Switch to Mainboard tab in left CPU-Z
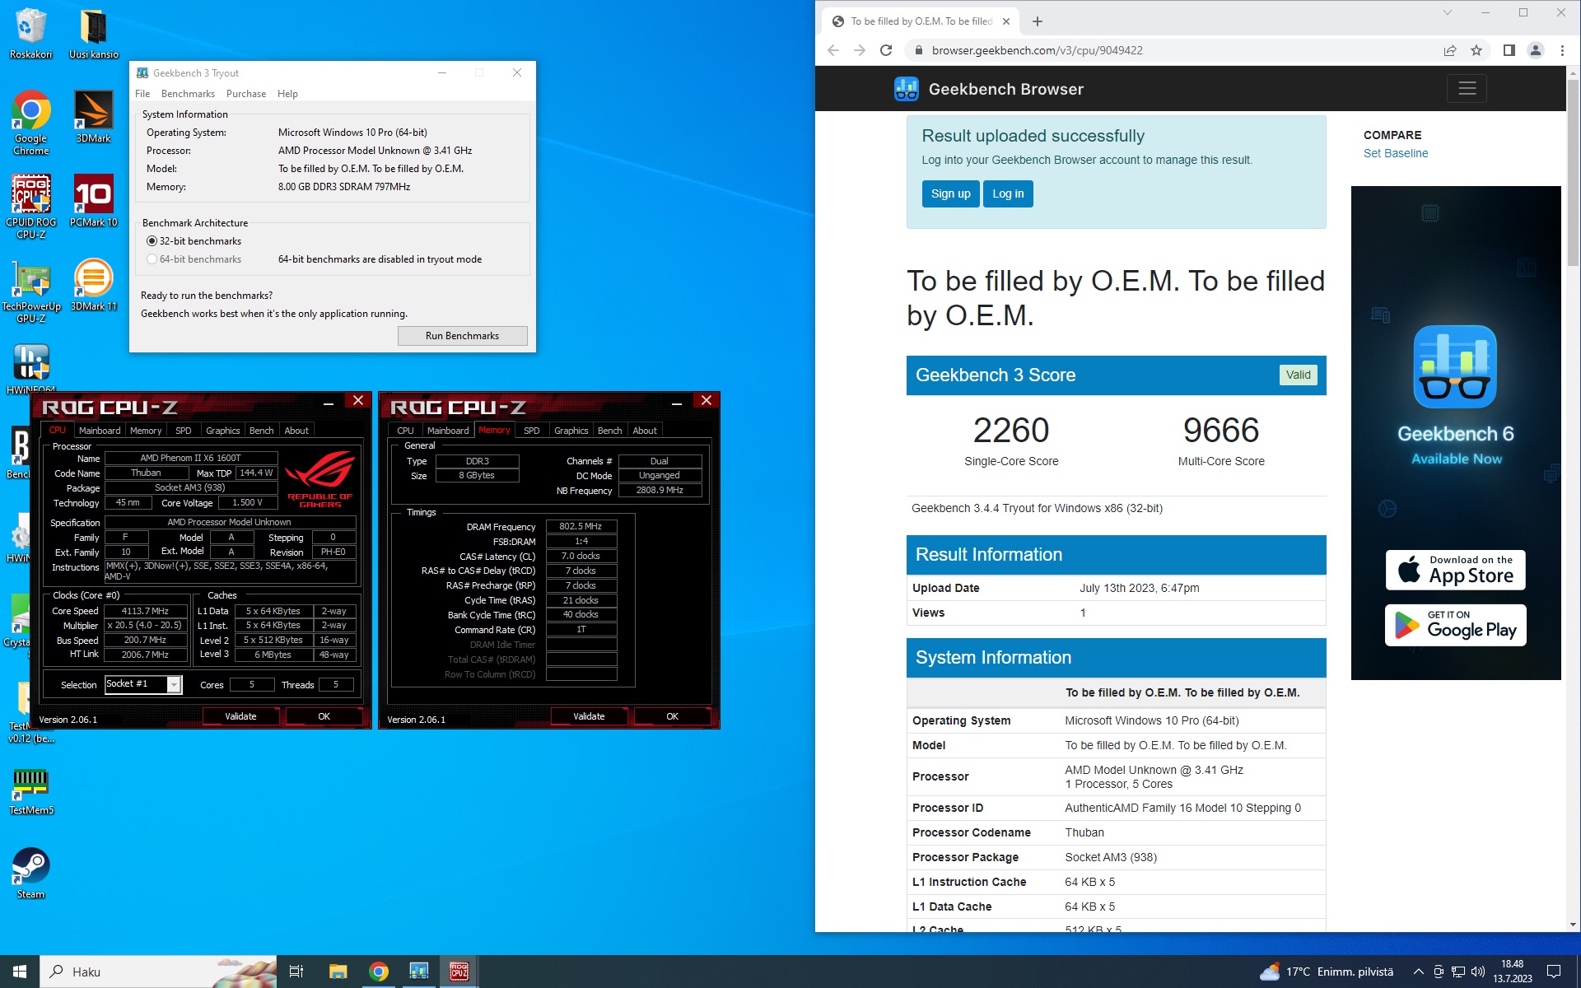Screen dimensions: 1581x988 100,431
